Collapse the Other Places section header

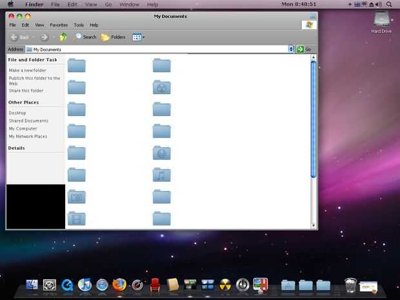23,103
